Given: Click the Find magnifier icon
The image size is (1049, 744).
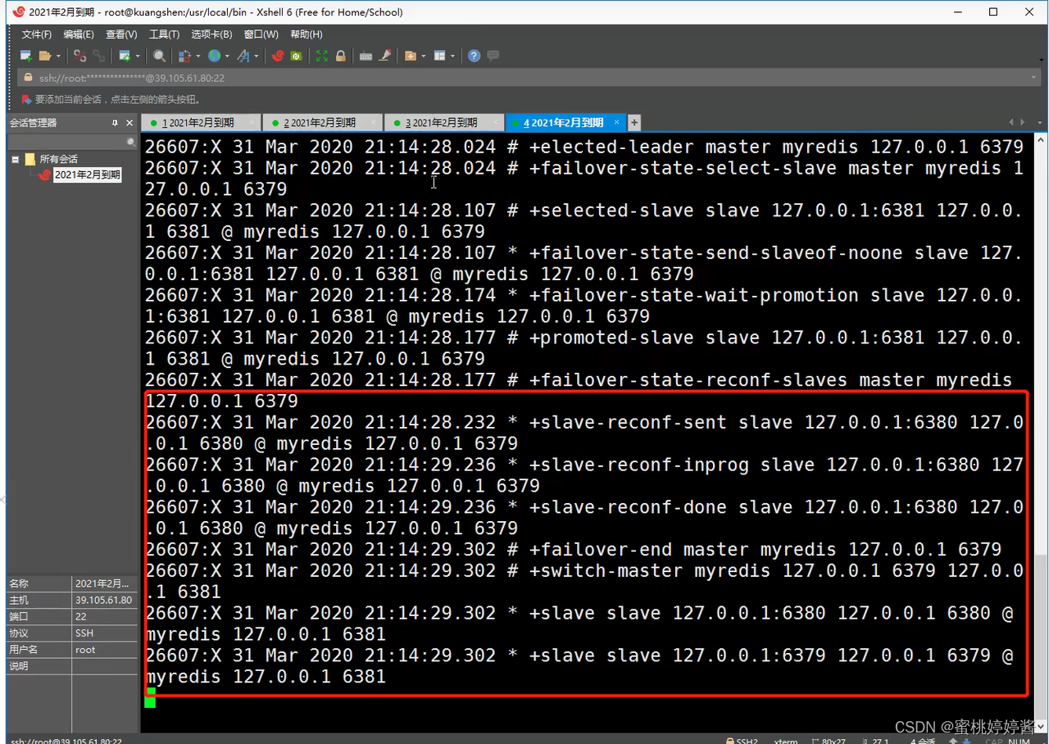Looking at the screenshot, I should [159, 56].
